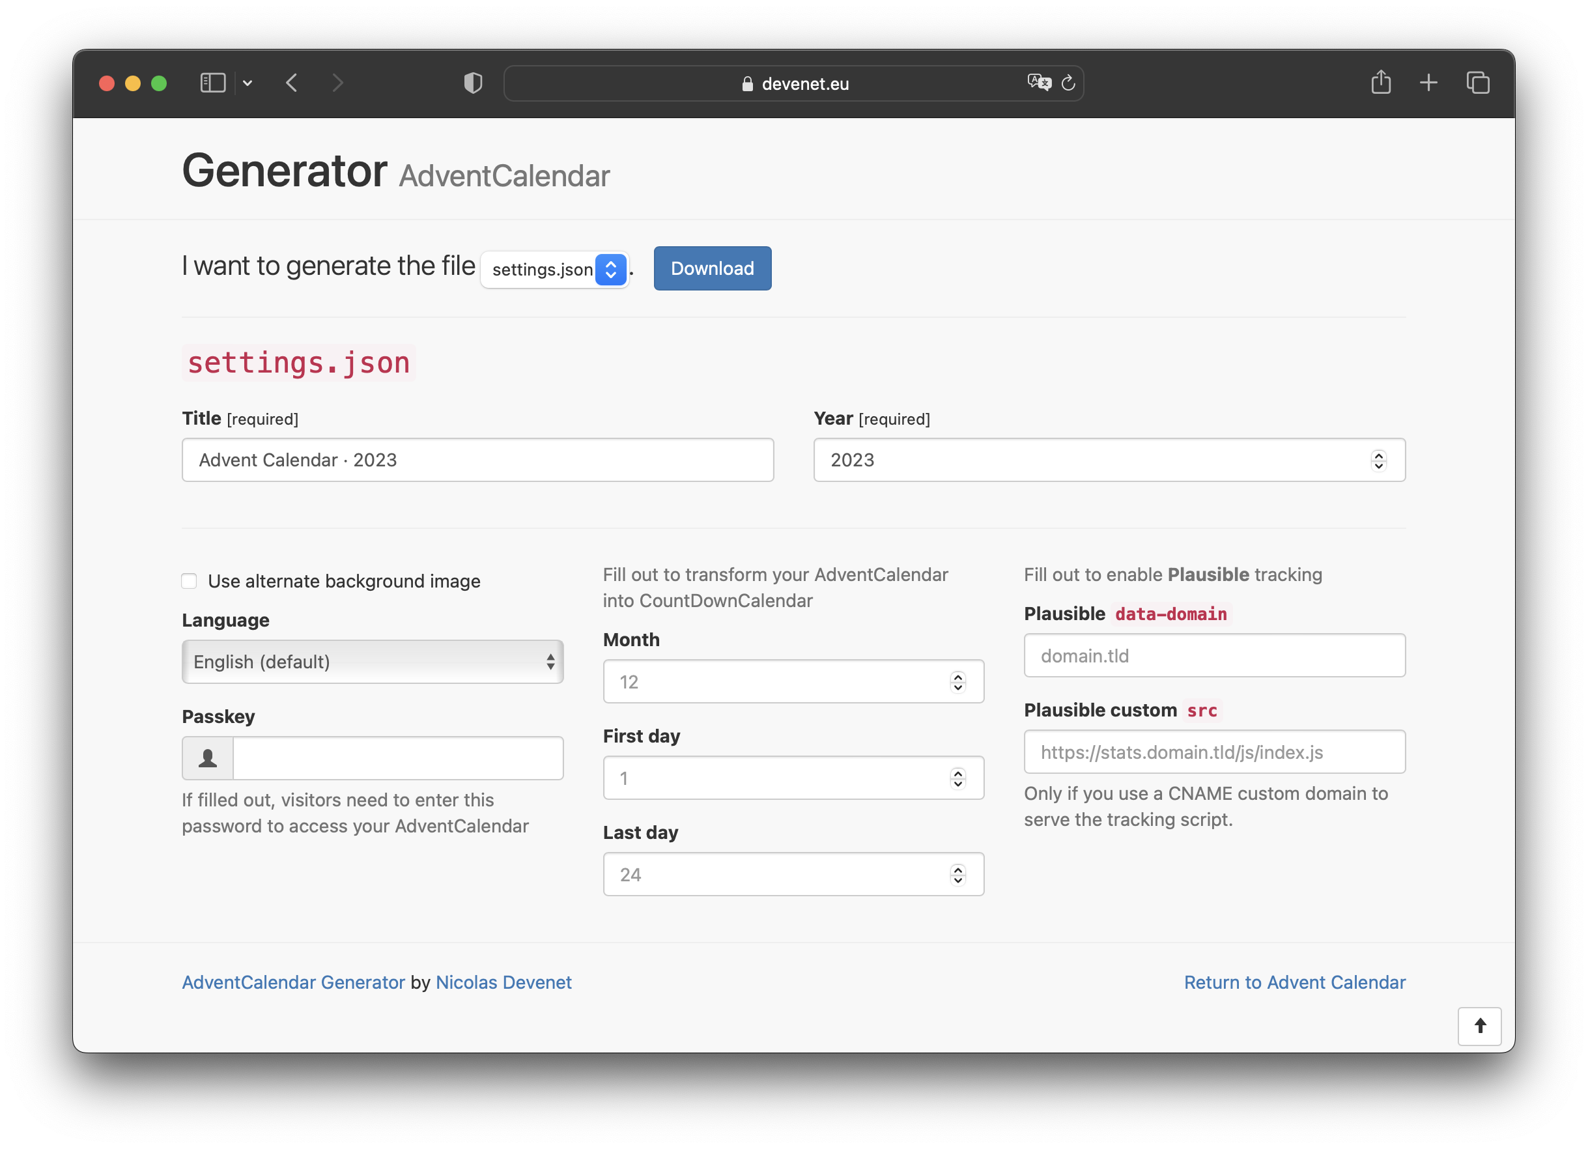Navigate back with the browser back arrow
This screenshot has width=1588, height=1149.
click(x=292, y=83)
